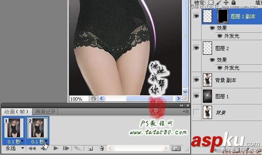
Task: Hide the 背景 副本 layer
Action: pos(196,80)
